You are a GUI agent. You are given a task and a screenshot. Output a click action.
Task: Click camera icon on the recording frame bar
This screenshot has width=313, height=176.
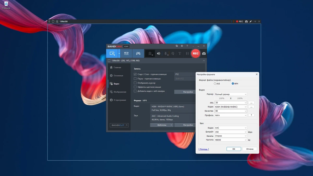click(246, 21)
